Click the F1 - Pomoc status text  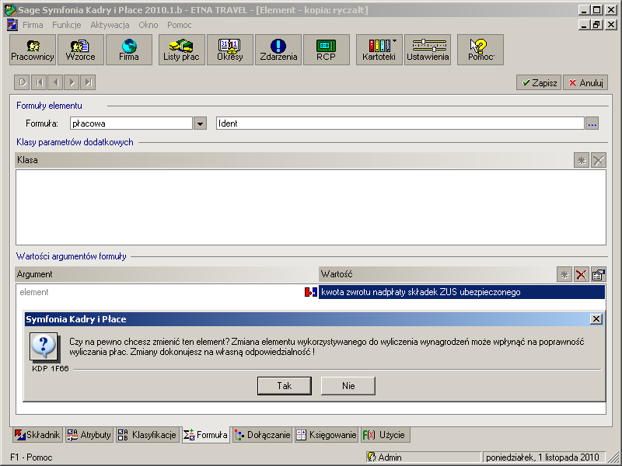[31, 457]
